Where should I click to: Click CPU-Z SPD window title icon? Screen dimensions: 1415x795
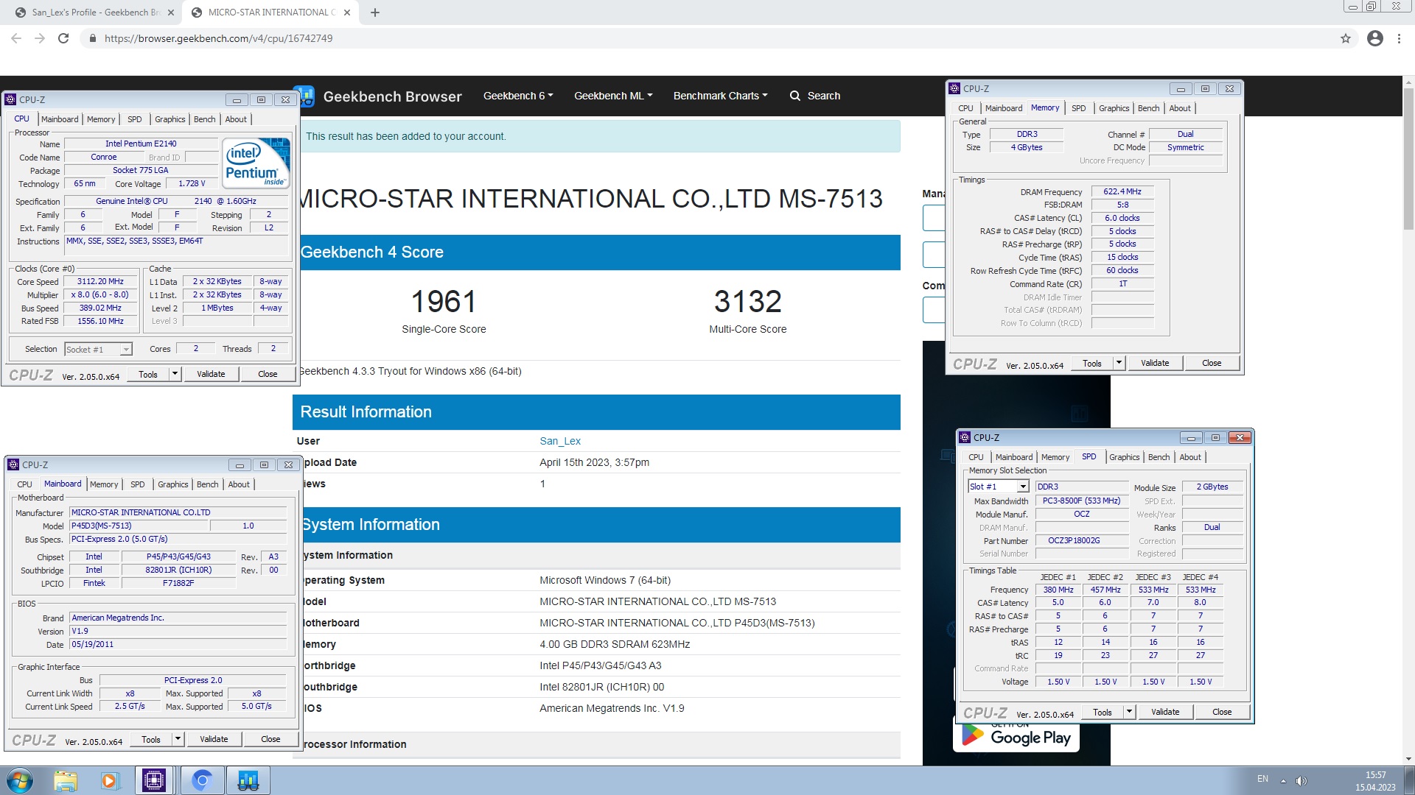tap(965, 437)
